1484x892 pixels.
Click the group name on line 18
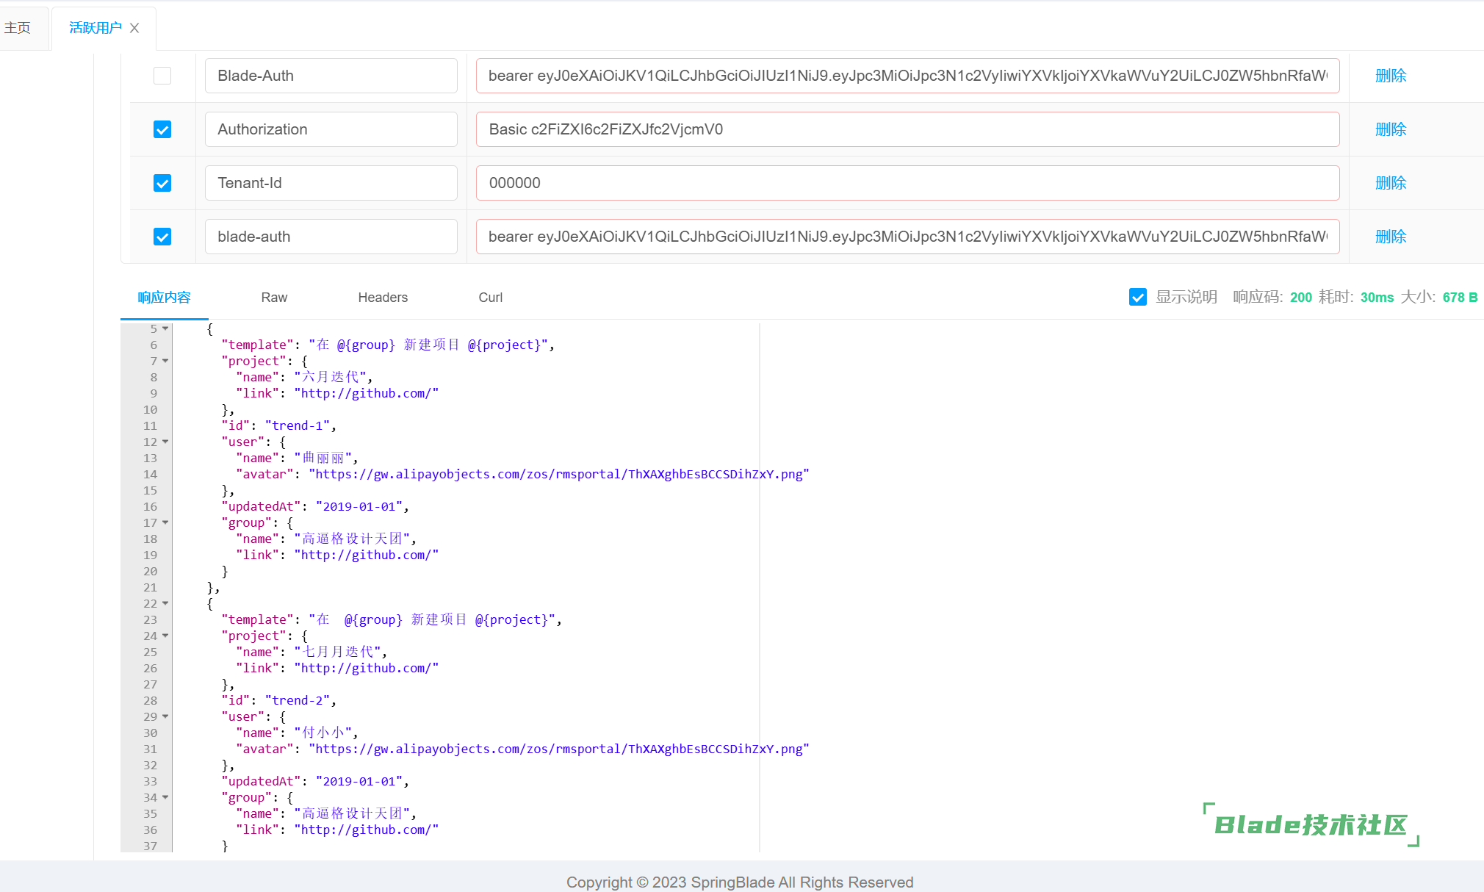point(353,539)
